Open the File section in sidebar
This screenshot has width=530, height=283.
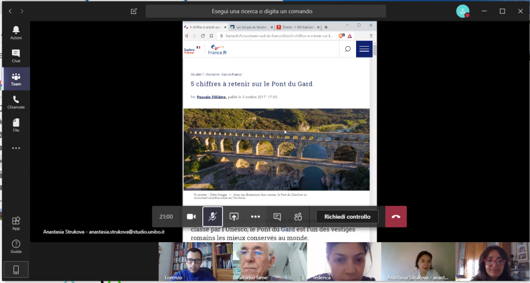coord(16,125)
